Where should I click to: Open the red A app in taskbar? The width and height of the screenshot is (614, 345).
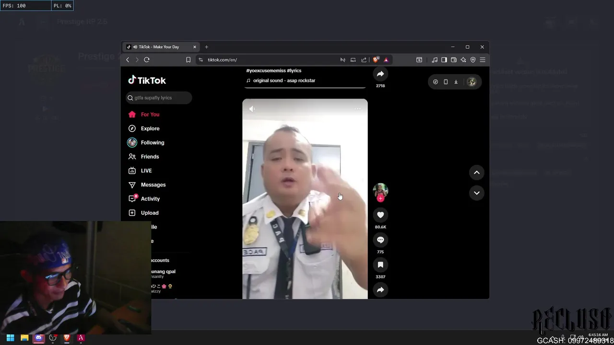click(x=81, y=338)
